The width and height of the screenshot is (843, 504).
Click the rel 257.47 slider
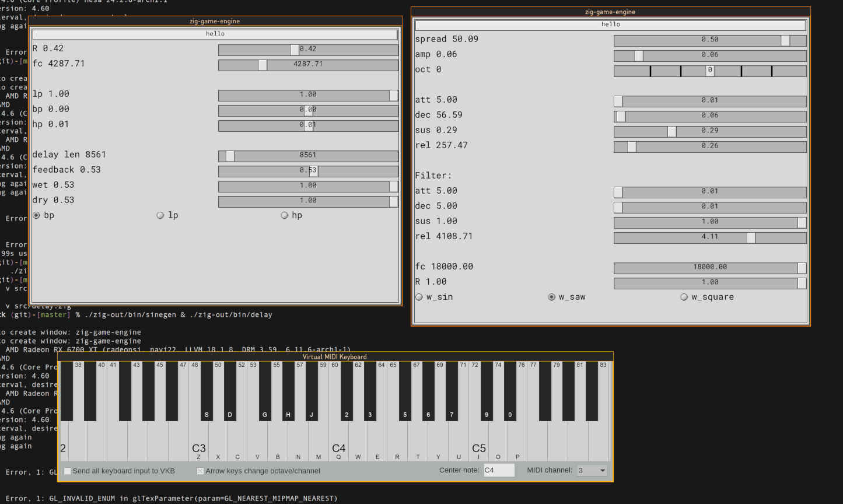coord(710,146)
